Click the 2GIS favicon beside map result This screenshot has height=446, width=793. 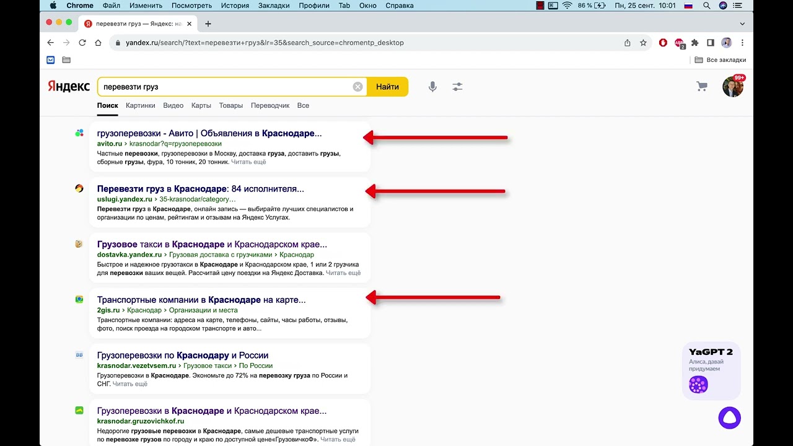coord(79,299)
